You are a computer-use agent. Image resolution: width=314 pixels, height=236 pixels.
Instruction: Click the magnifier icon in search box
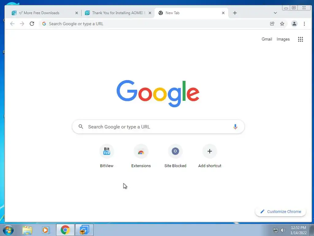click(81, 126)
